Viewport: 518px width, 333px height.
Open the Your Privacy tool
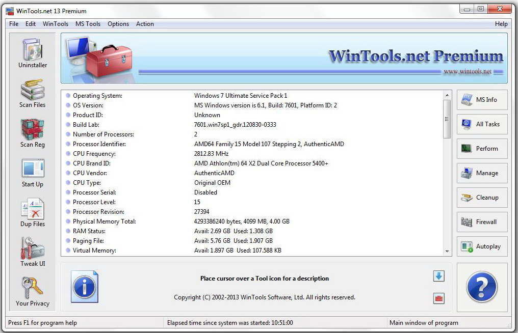point(33,291)
